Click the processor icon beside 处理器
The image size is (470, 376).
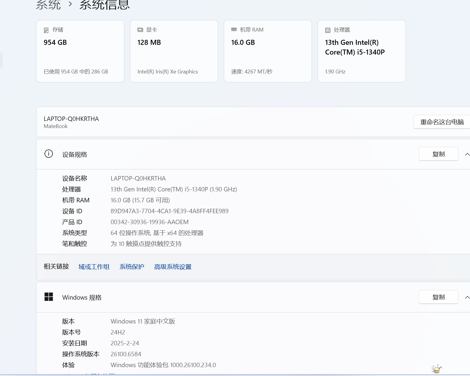[328, 30]
